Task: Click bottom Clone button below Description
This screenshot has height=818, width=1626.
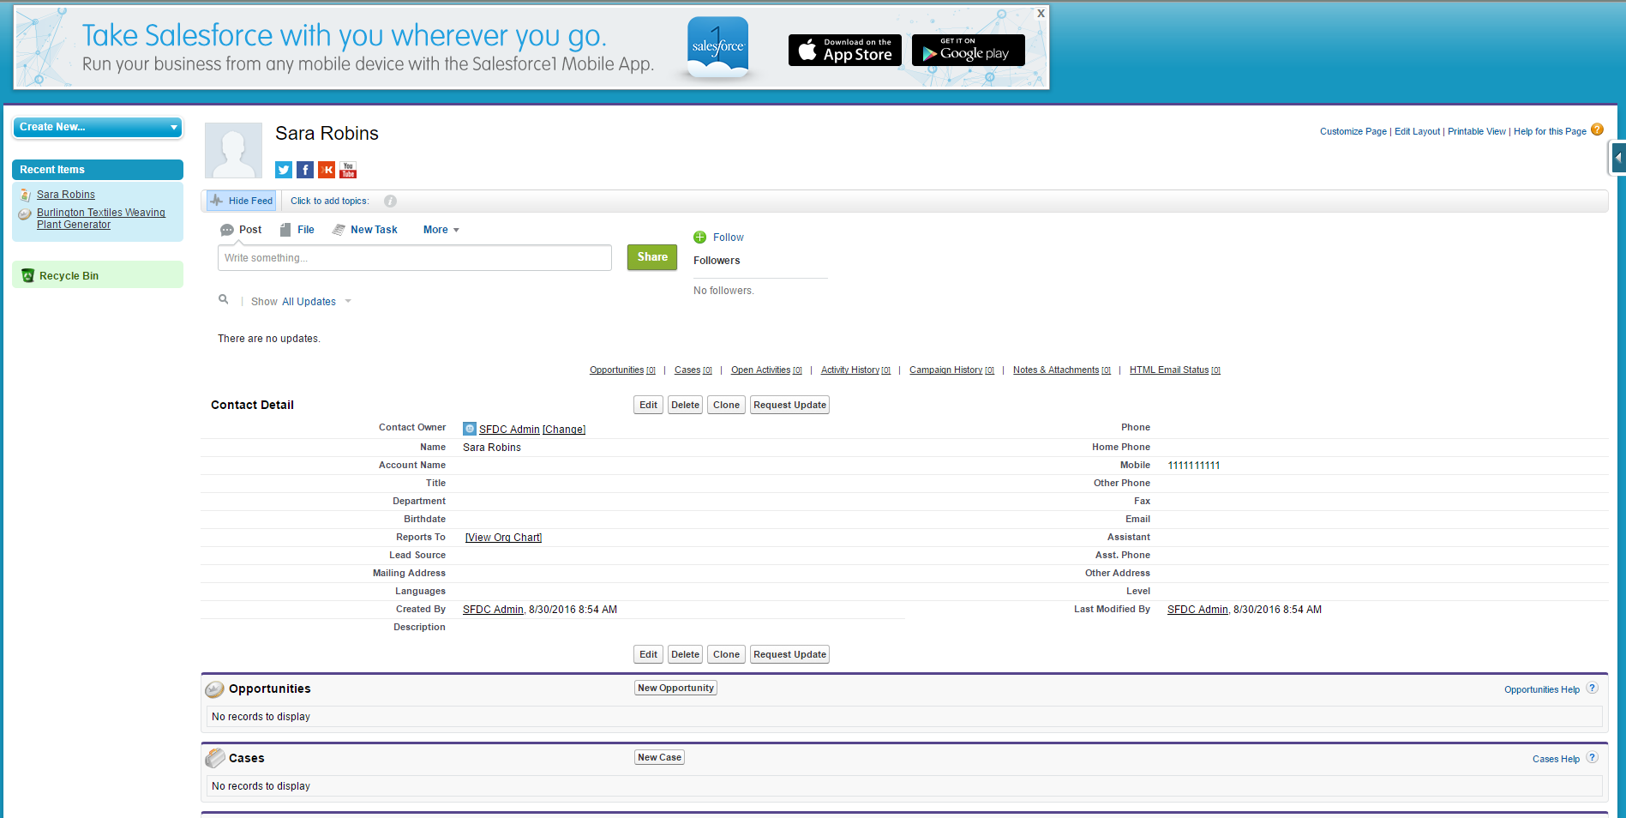Action: coord(726,654)
